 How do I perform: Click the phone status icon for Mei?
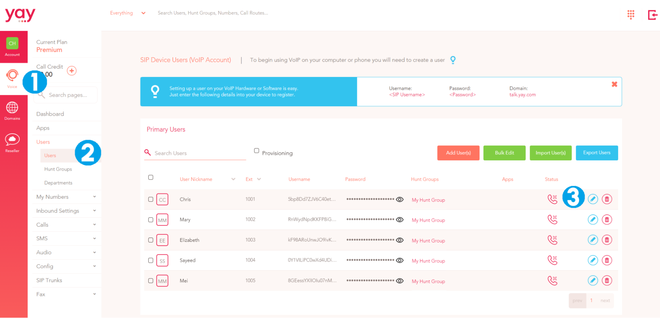552,280
